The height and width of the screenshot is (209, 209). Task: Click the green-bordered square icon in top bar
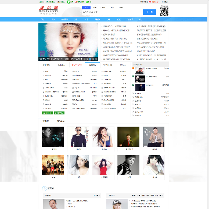(69, 2)
